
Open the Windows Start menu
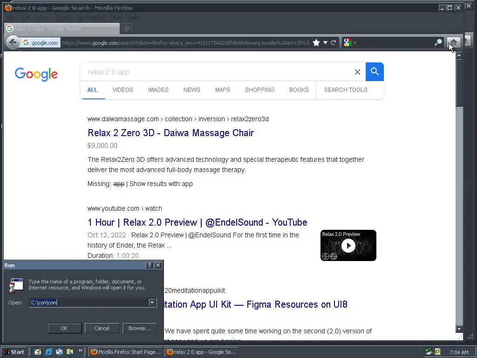14,352
